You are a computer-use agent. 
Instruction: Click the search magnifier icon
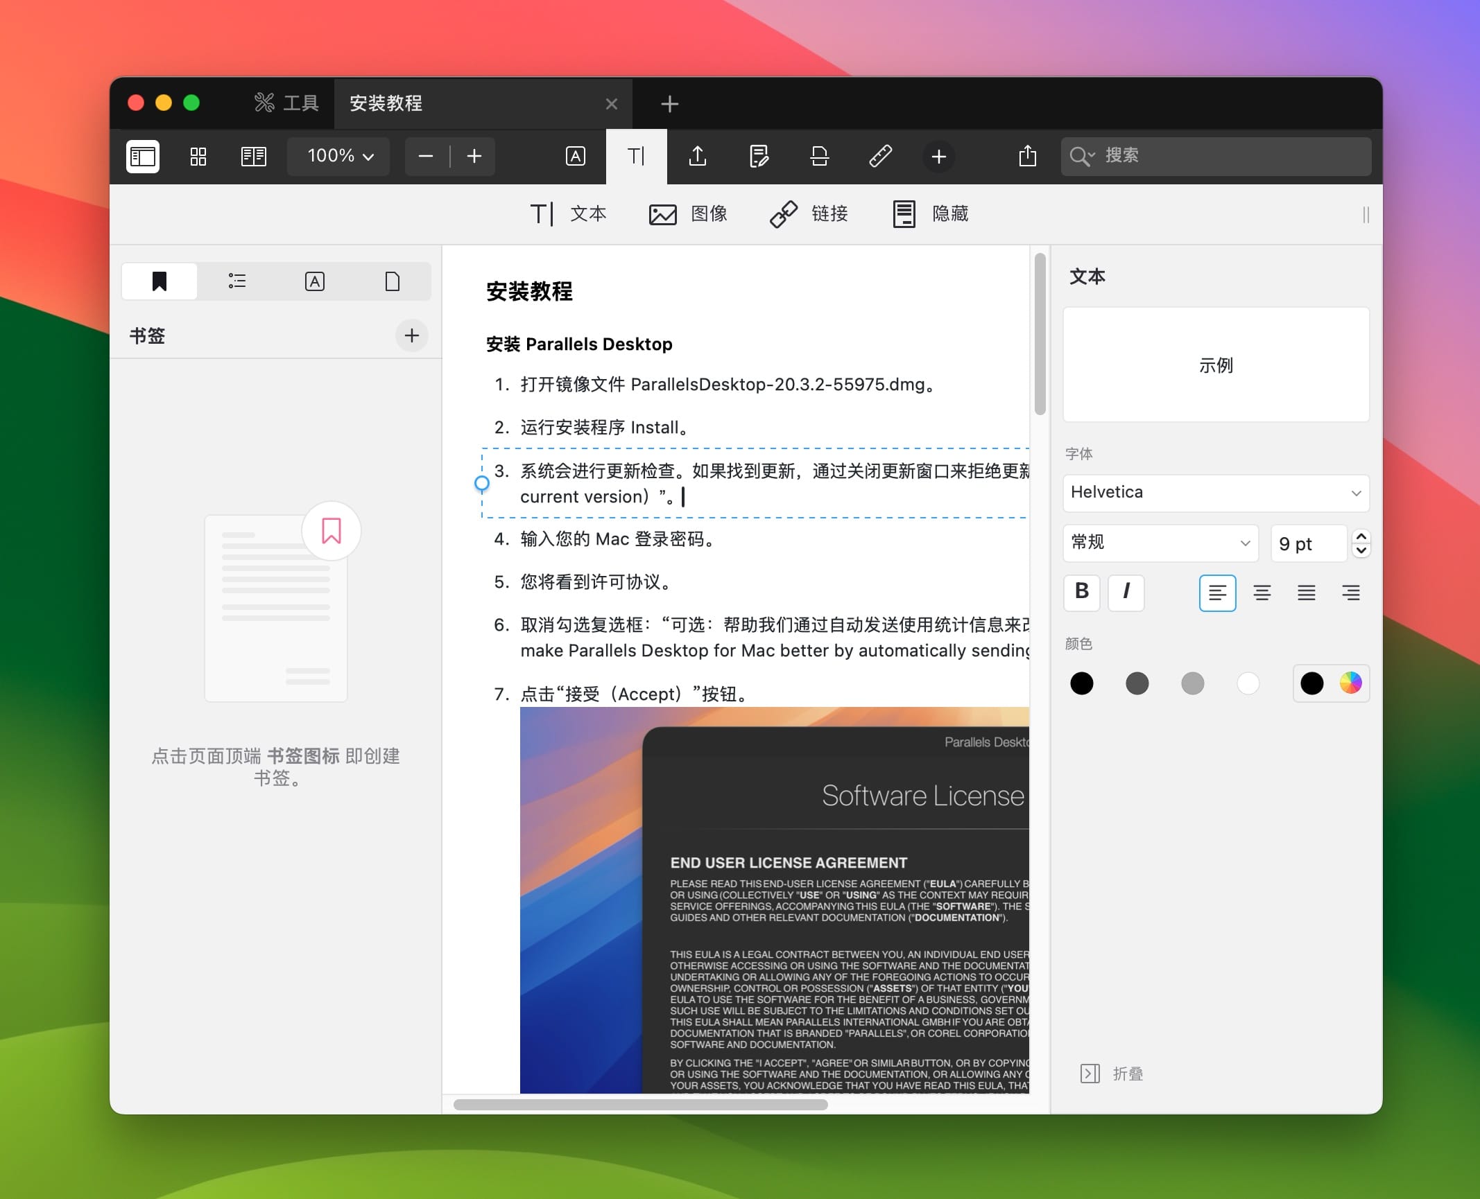pos(1081,156)
